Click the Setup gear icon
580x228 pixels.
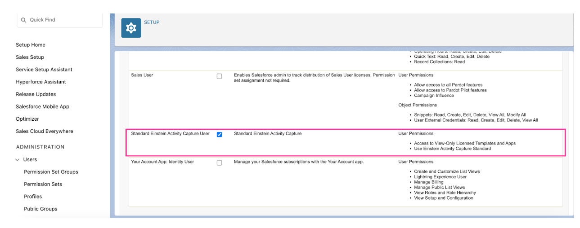131,28
